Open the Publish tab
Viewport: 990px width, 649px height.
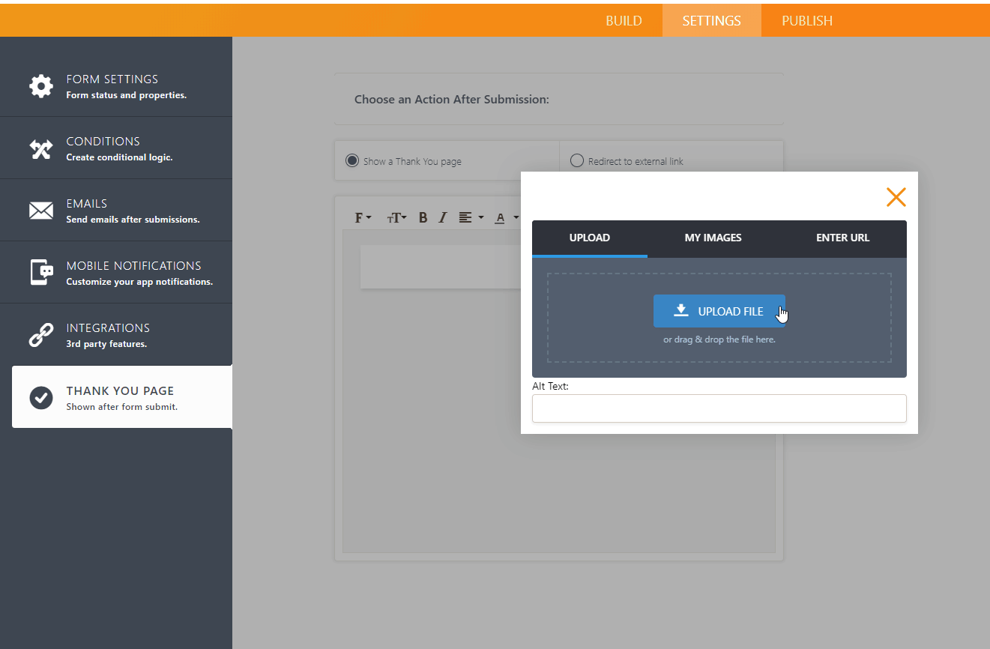806,21
